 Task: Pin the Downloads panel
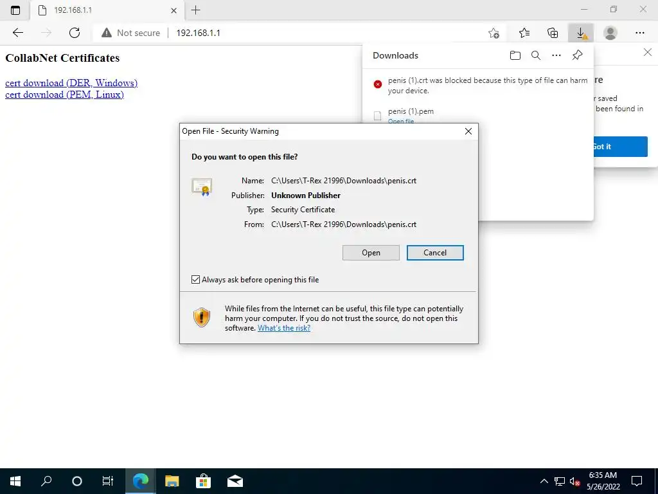[577, 55]
